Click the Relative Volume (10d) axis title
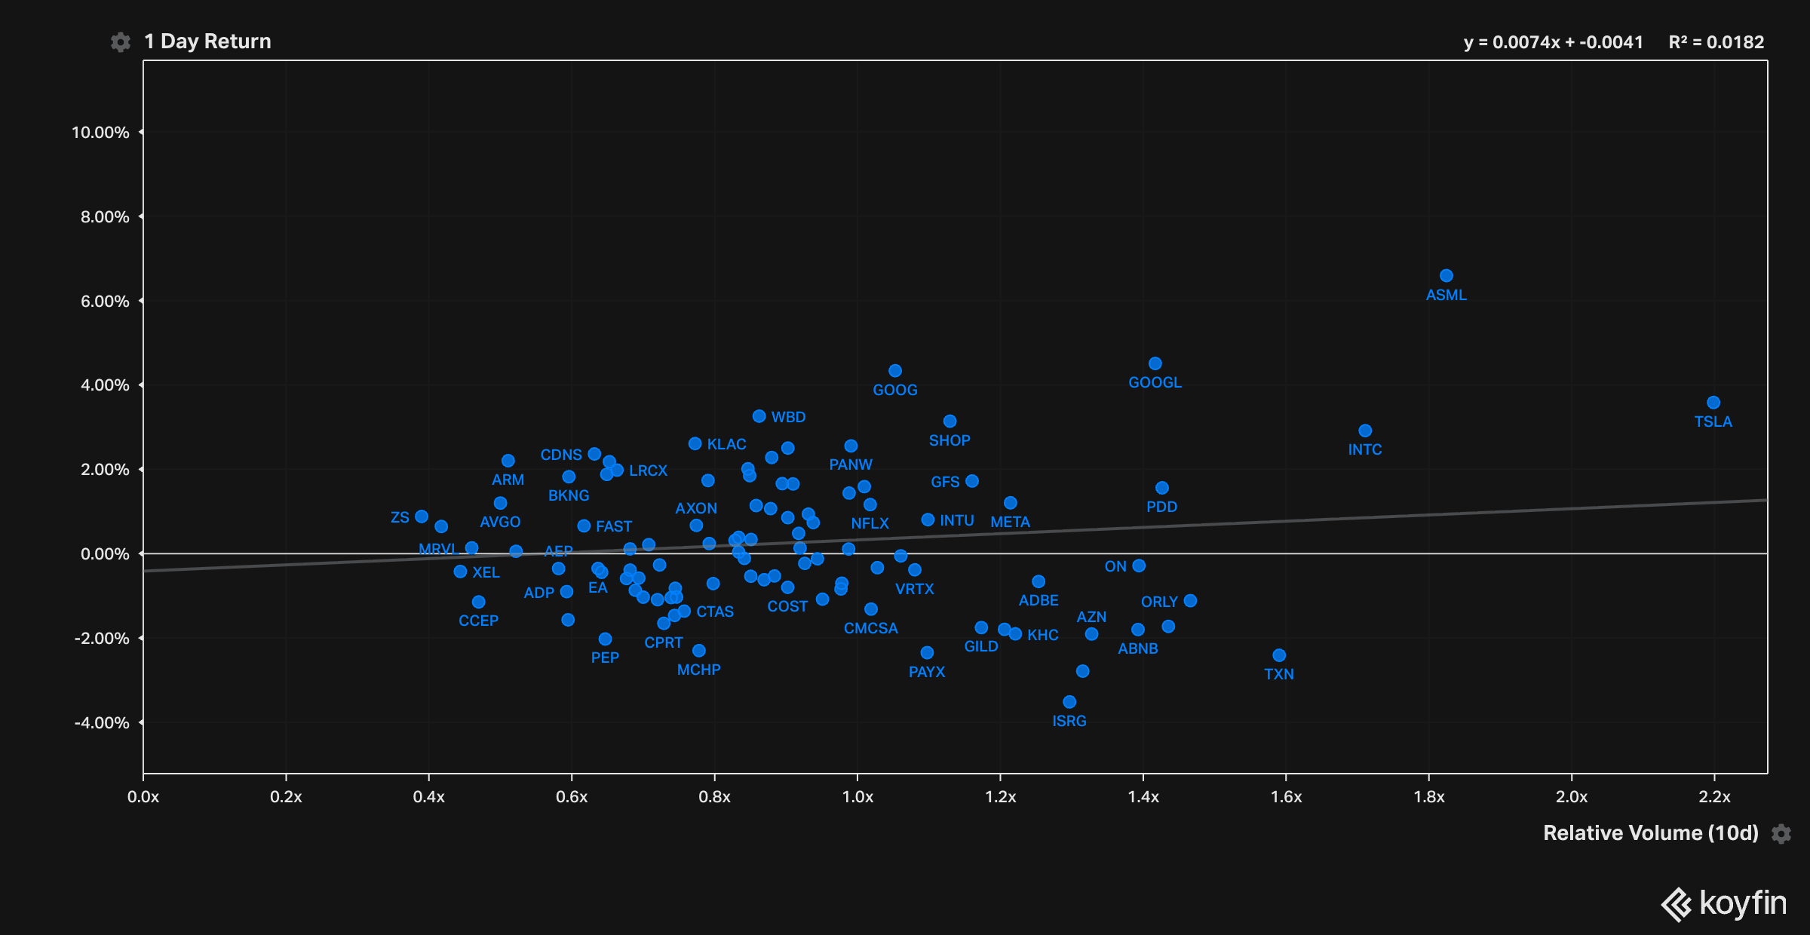This screenshot has width=1810, height=935. (1650, 833)
